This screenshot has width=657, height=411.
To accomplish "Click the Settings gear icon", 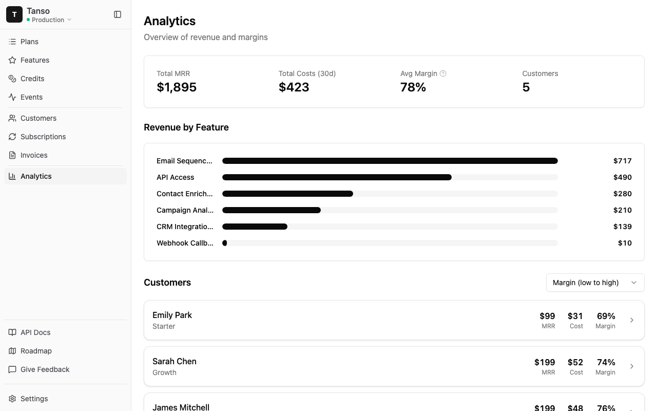I will pos(12,399).
